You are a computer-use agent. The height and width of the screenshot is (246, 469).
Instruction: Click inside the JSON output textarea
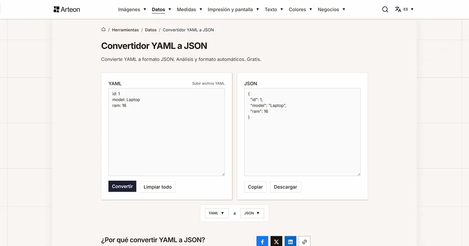tap(302, 132)
